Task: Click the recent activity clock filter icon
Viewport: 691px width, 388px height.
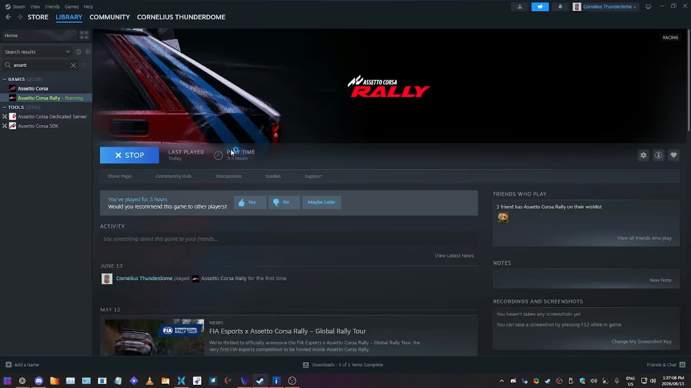Action: (78, 52)
